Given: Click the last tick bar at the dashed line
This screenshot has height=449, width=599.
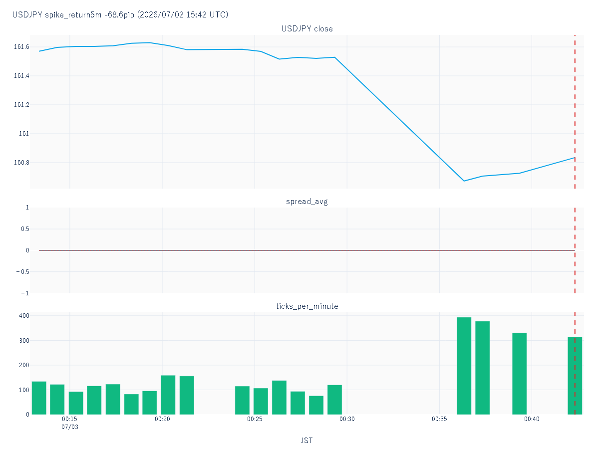Looking at the screenshot, I should [575, 376].
